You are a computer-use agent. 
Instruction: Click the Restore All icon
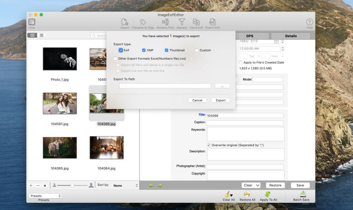pos(247,194)
